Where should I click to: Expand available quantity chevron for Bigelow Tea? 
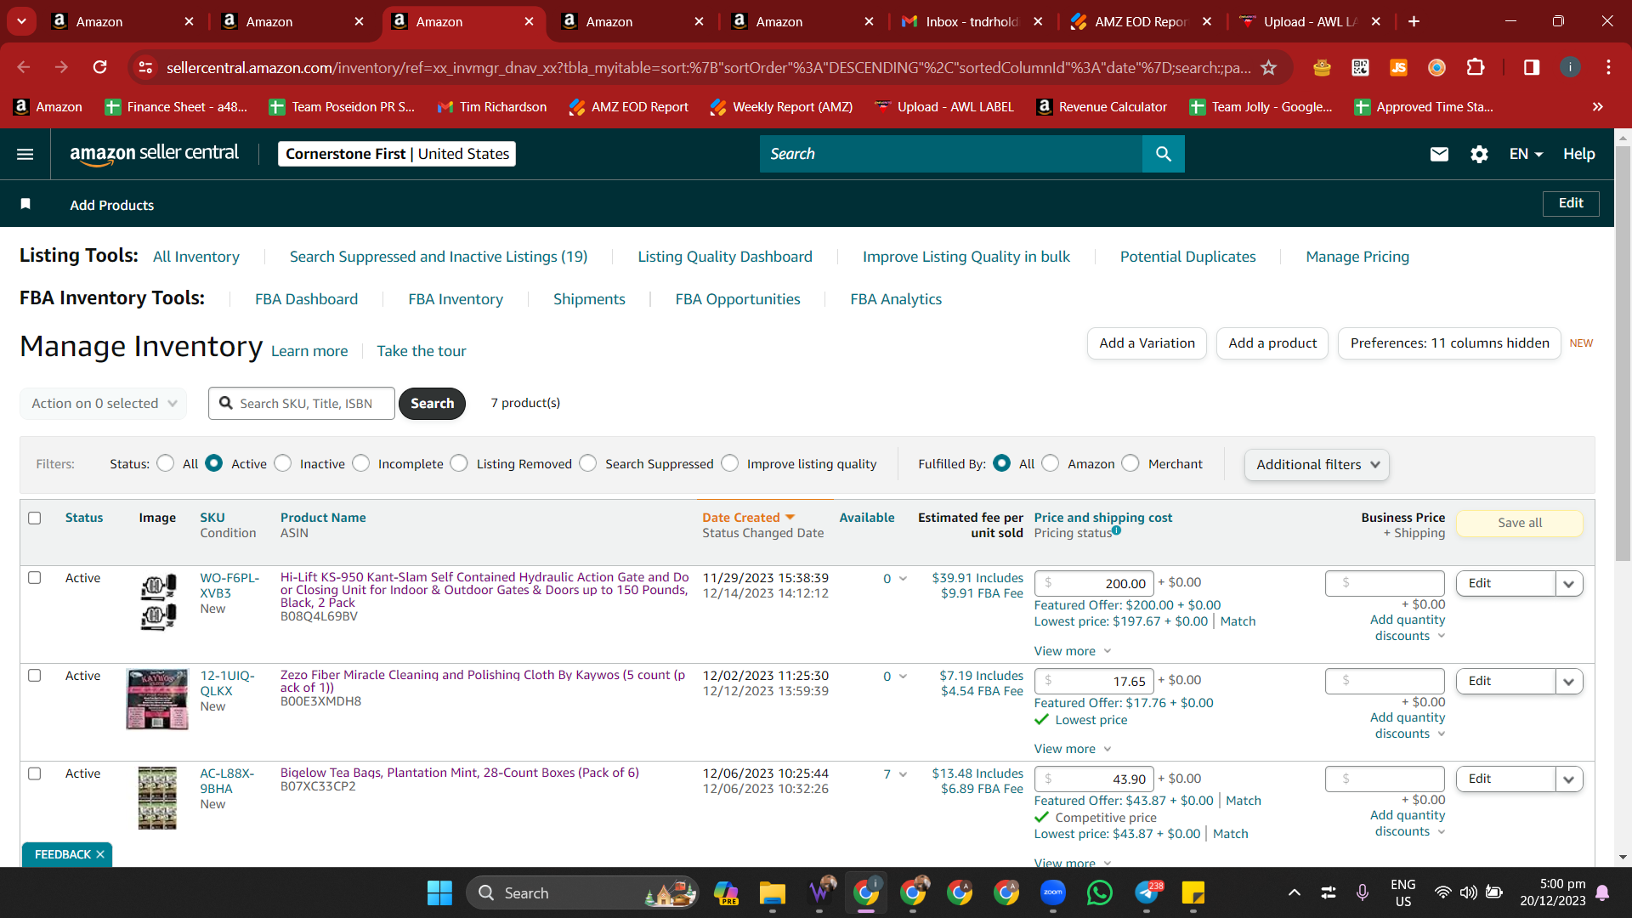(x=903, y=774)
